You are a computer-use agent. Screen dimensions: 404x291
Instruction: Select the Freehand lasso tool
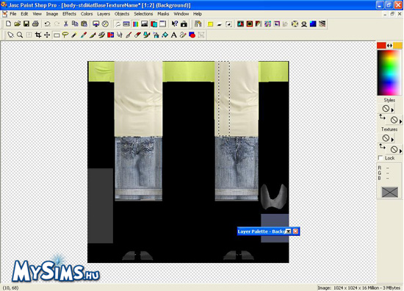click(x=65, y=35)
